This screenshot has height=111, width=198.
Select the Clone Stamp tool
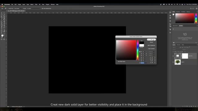click(x=4, y=21)
